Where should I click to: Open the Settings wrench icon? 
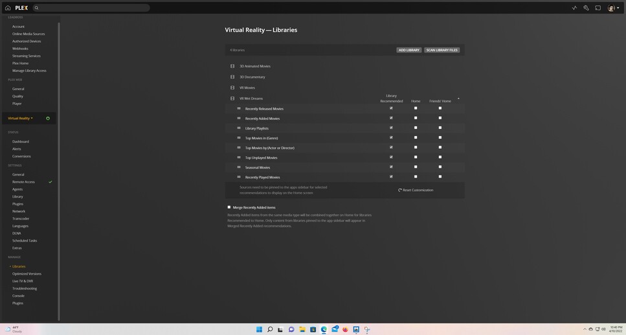(x=586, y=8)
